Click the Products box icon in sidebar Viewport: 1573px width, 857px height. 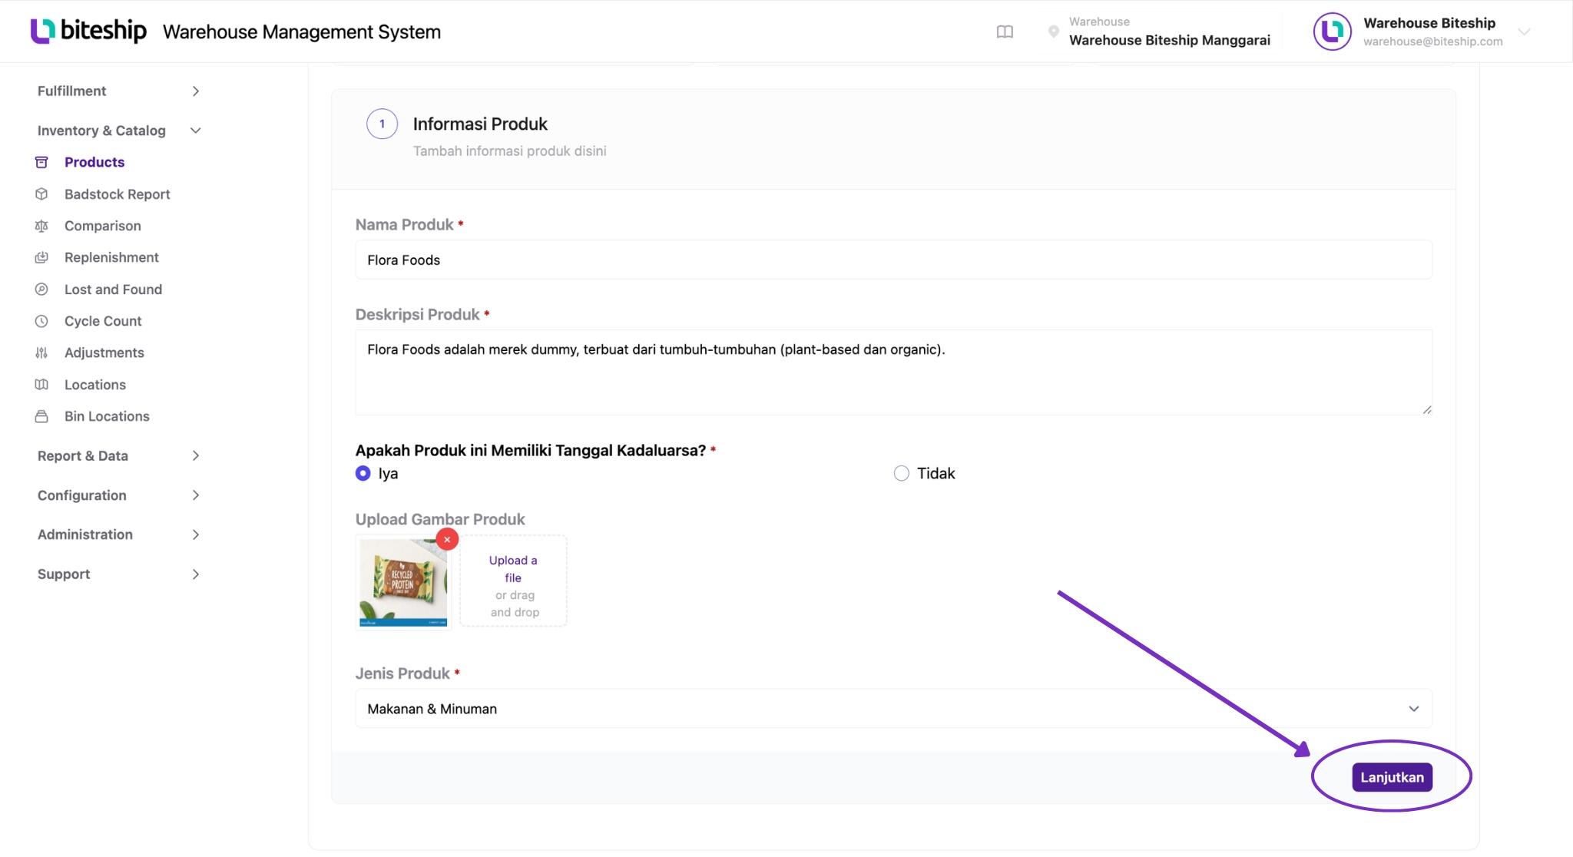coord(41,162)
